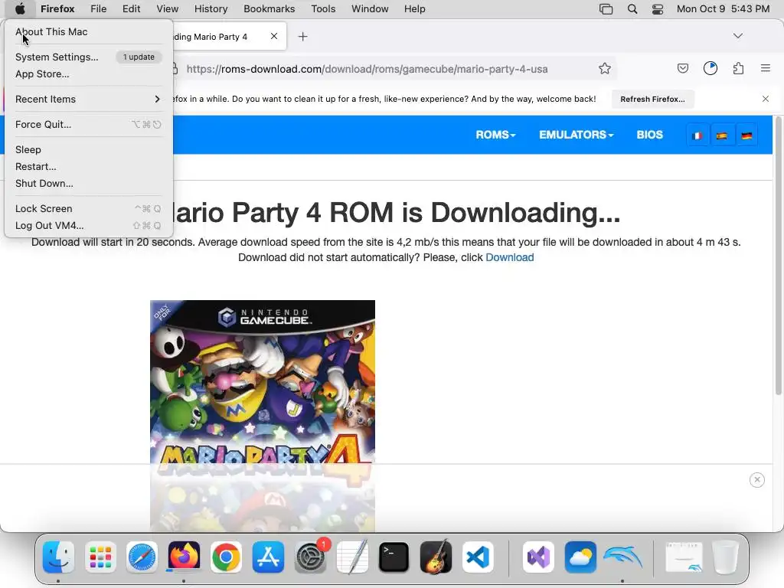Switch site language to German flag
This screenshot has width=784, height=588.
[746, 136]
